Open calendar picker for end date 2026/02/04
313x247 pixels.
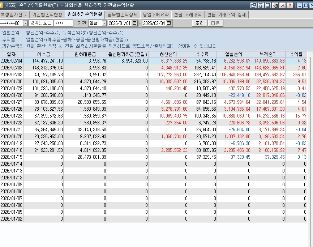(169, 23)
